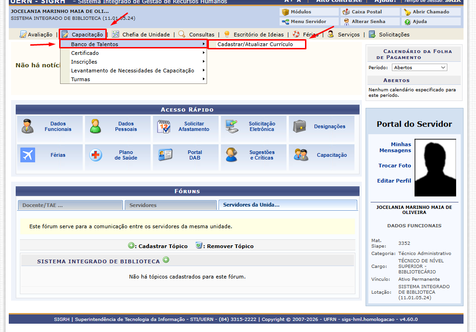Open the Caixa Postal button

point(370,12)
